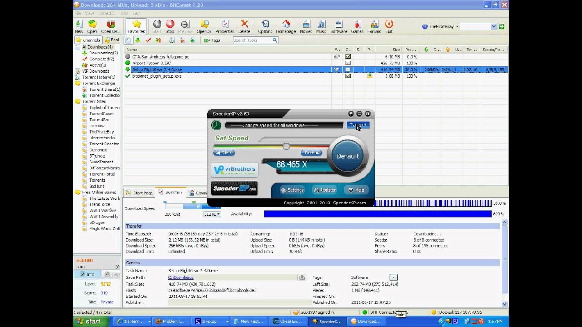This screenshot has height=327, width=582.
Task: Delete the selected task via Delete icon
Action: pyautogui.click(x=244, y=26)
